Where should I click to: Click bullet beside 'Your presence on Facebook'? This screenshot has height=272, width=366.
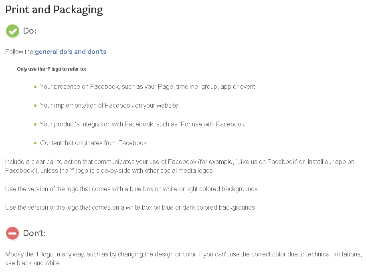(x=35, y=87)
